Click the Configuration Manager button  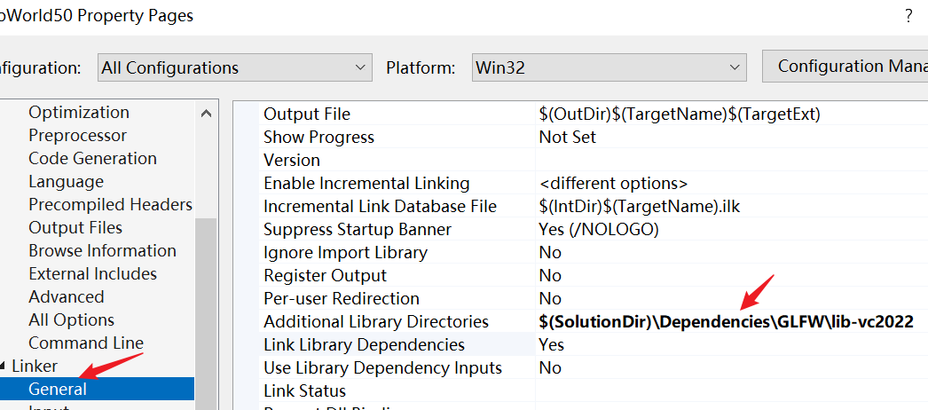(845, 67)
